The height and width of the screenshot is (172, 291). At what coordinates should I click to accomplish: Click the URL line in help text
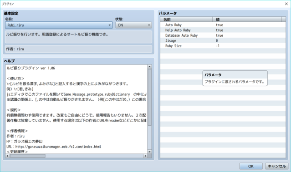click(54, 147)
